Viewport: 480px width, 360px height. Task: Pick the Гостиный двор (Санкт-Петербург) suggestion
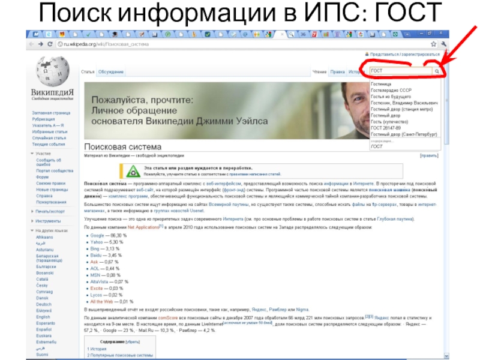[x=404, y=134]
